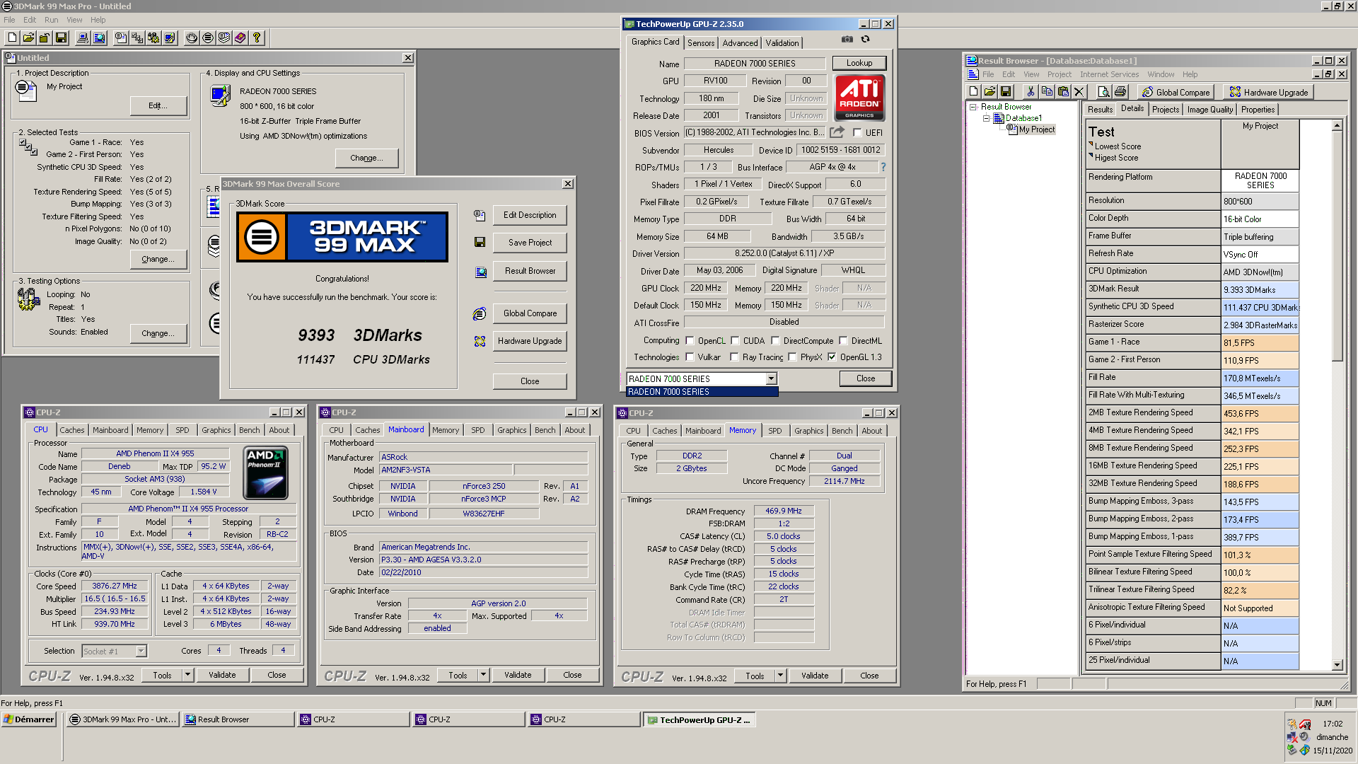This screenshot has width=1358, height=764.
Task: Click Lookup button in GPU-Z
Action: pos(859,63)
